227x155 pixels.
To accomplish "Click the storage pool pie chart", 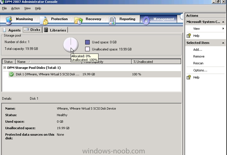I will [x=71, y=45].
